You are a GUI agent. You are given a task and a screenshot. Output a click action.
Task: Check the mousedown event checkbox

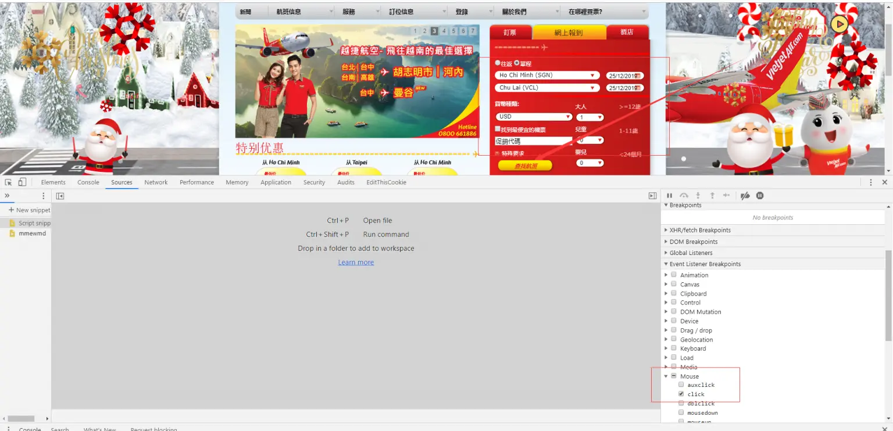click(x=681, y=412)
